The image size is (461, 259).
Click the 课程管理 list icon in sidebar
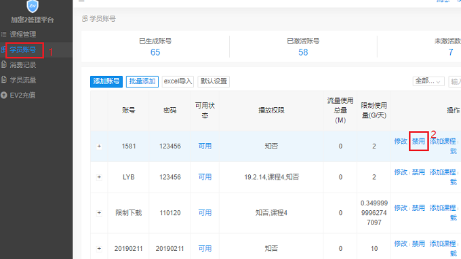tap(4, 35)
